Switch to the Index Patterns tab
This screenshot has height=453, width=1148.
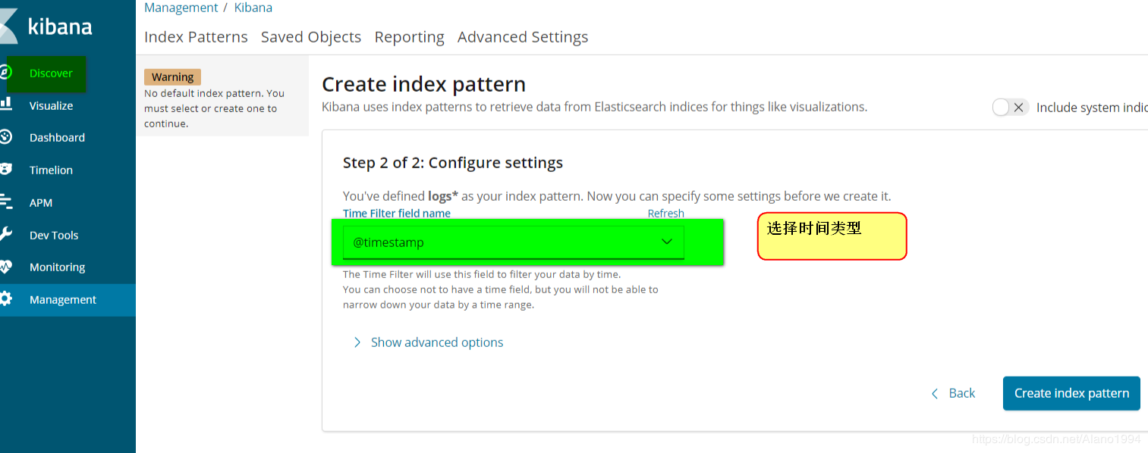[x=196, y=36]
